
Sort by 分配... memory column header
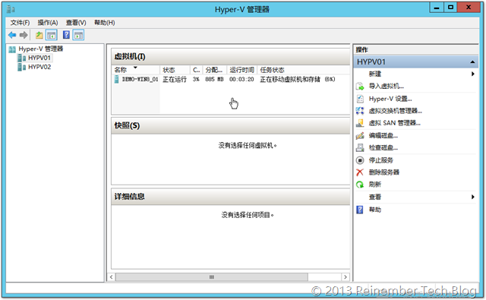pos(214,70)
